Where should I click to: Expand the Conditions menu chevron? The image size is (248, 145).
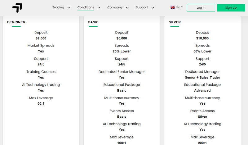point(99,8)
